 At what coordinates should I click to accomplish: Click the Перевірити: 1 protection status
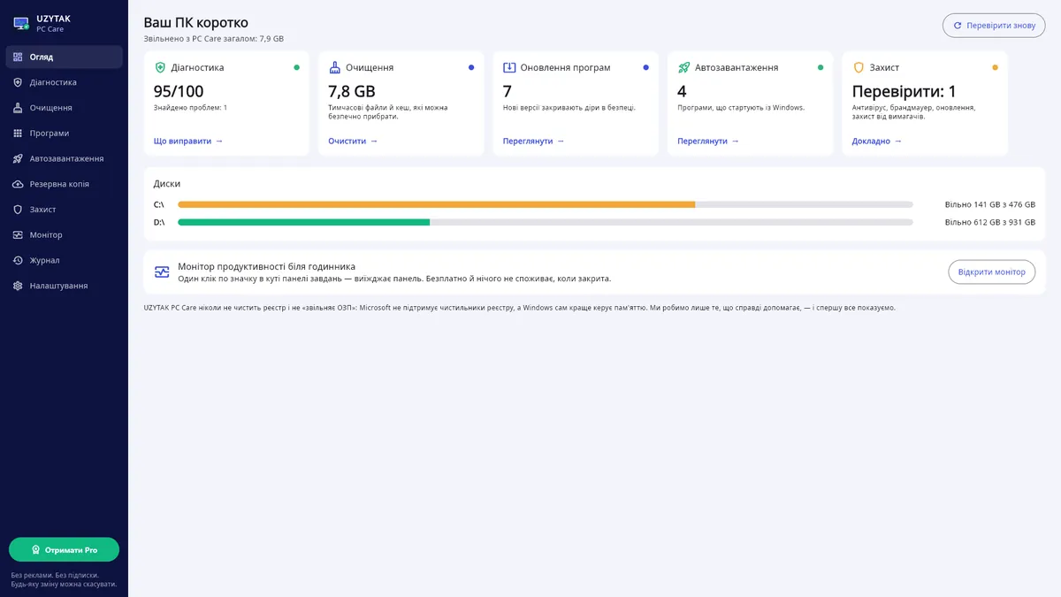pyautogui.click(x=905, y=91)
